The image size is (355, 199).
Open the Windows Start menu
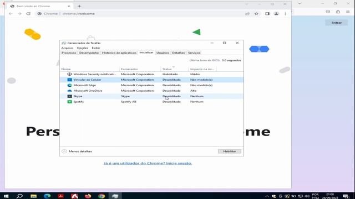coord(6,196)
